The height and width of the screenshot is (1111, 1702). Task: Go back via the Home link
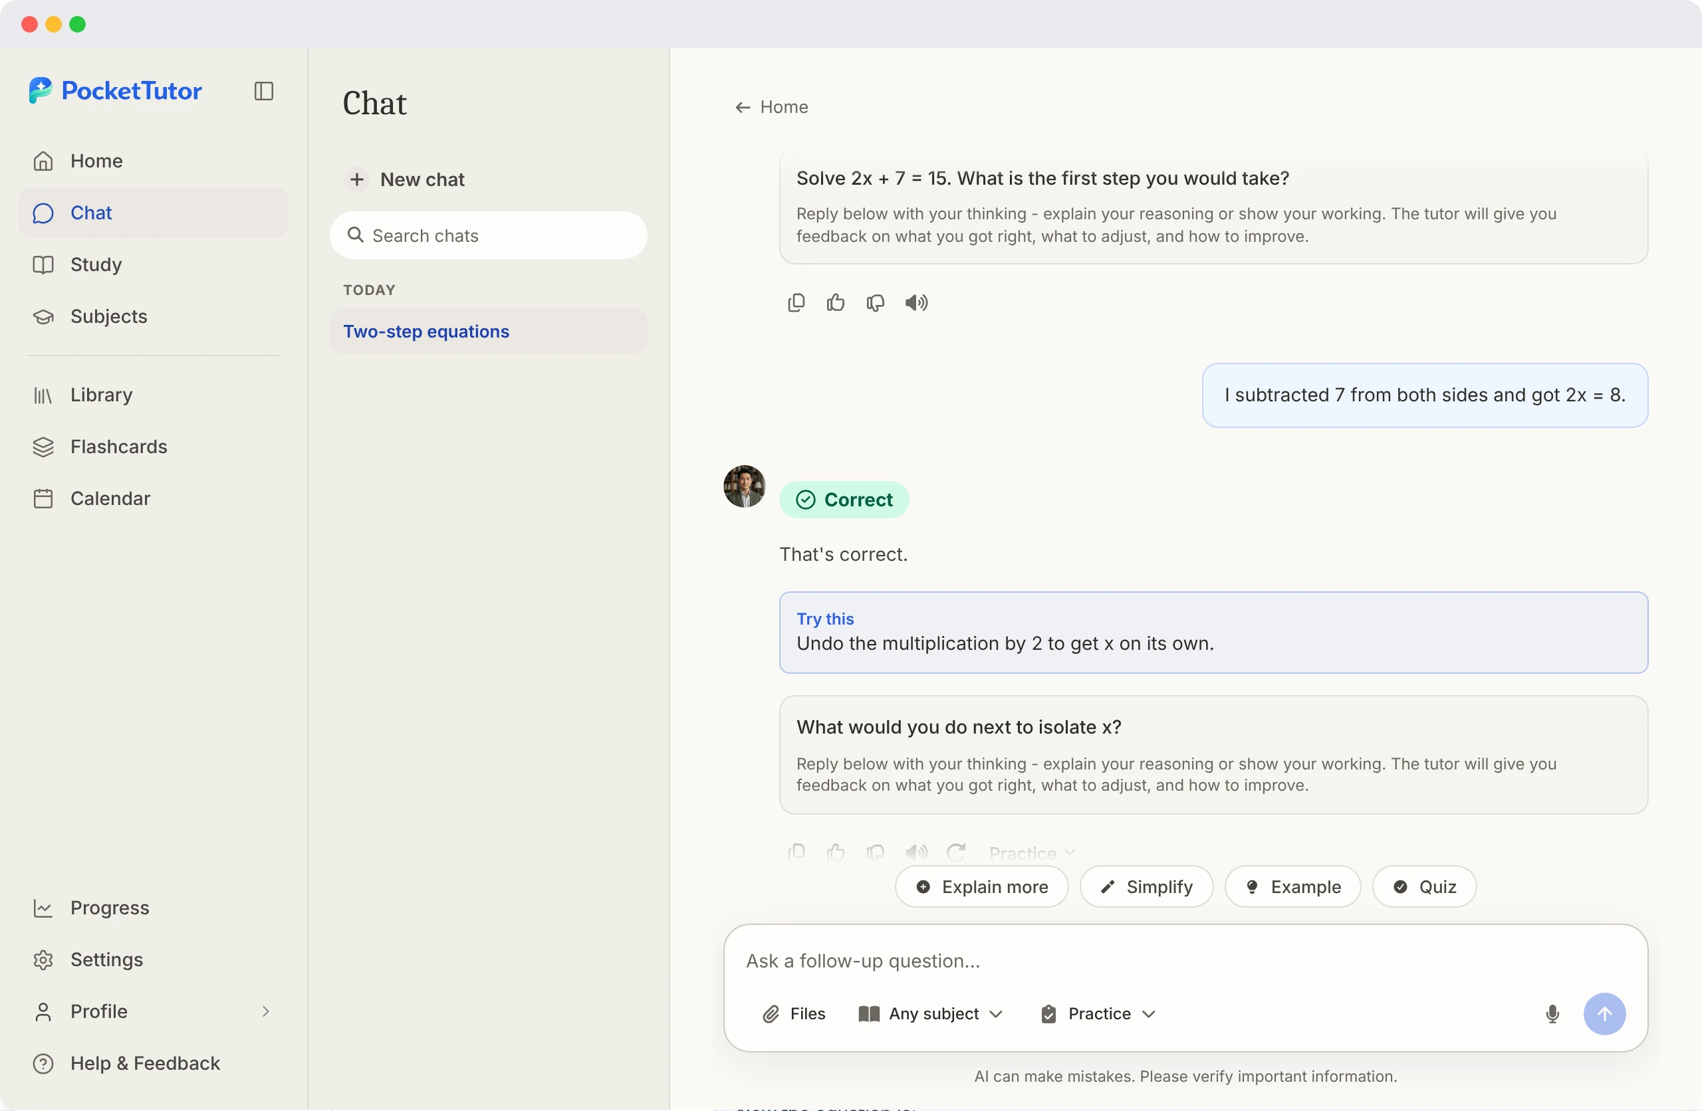[x=771, y=107]
